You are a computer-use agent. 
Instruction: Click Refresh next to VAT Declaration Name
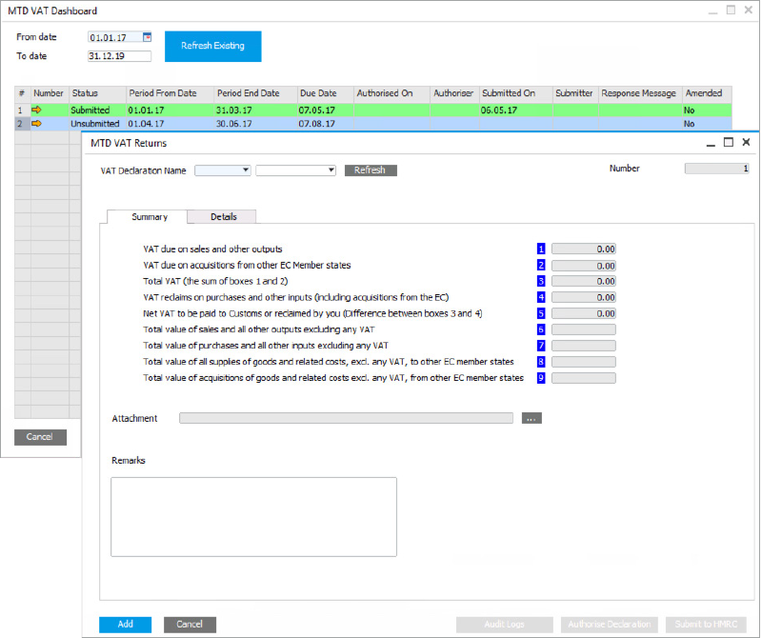pos(371,170)
